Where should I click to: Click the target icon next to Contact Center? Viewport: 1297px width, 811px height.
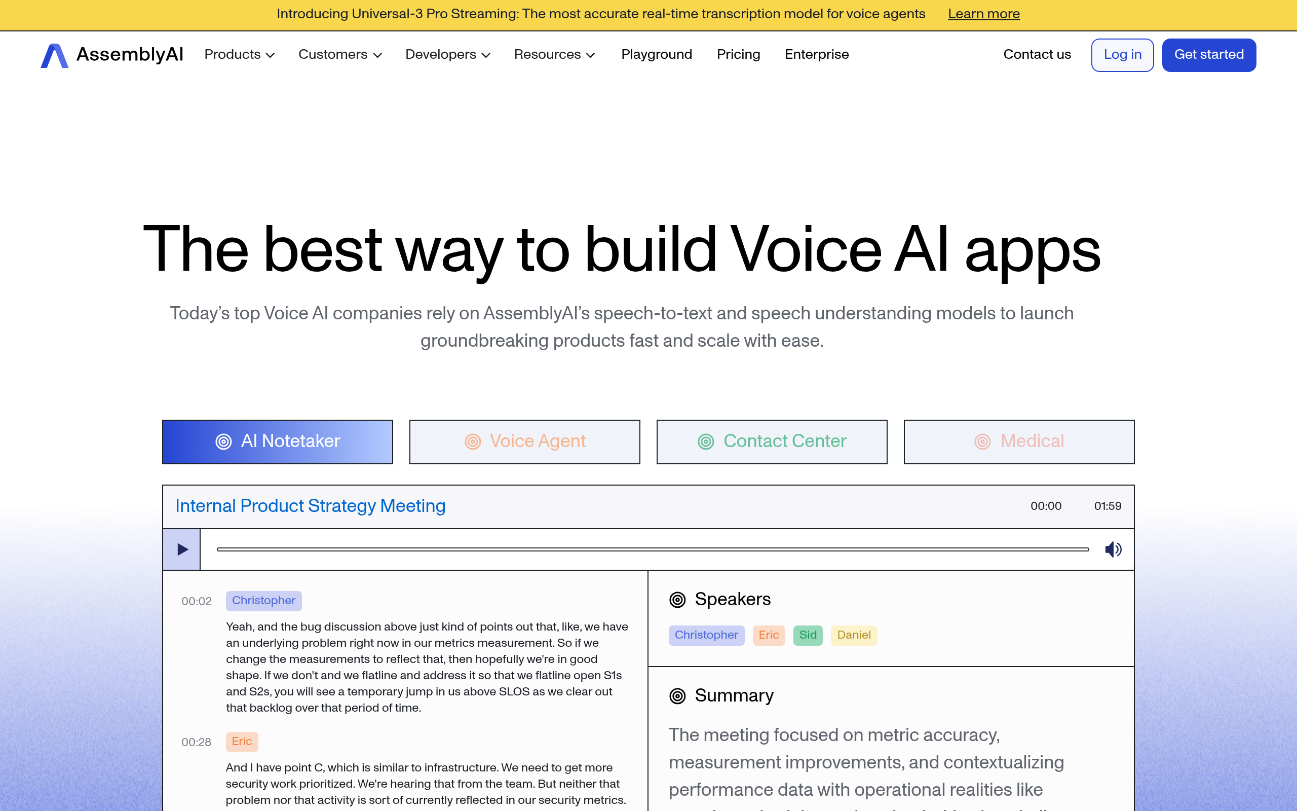(707, 441)
